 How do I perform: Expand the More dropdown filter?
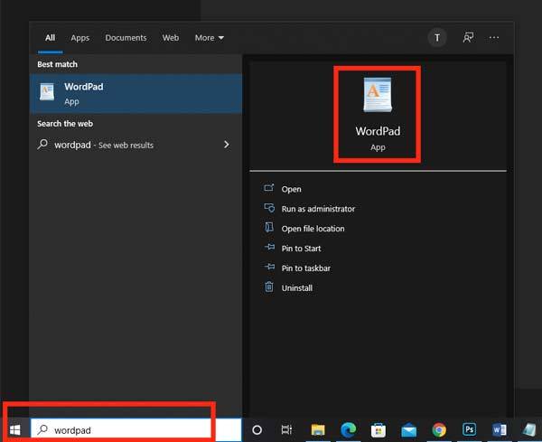pos(210,38)
